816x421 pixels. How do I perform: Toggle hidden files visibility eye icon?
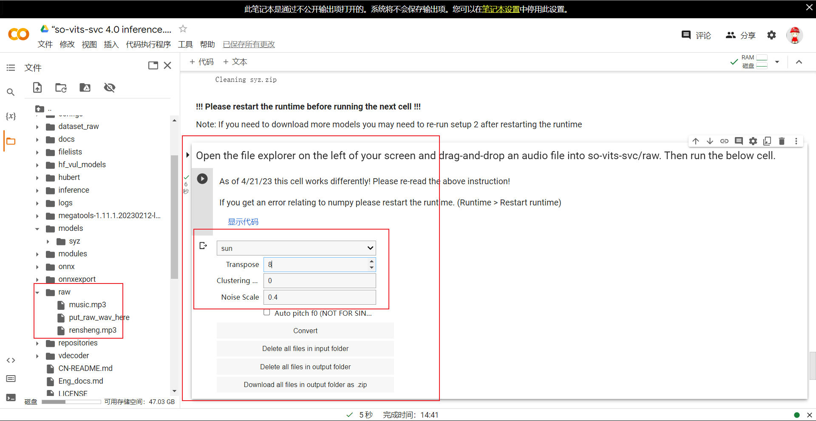[x=110, y=88]
